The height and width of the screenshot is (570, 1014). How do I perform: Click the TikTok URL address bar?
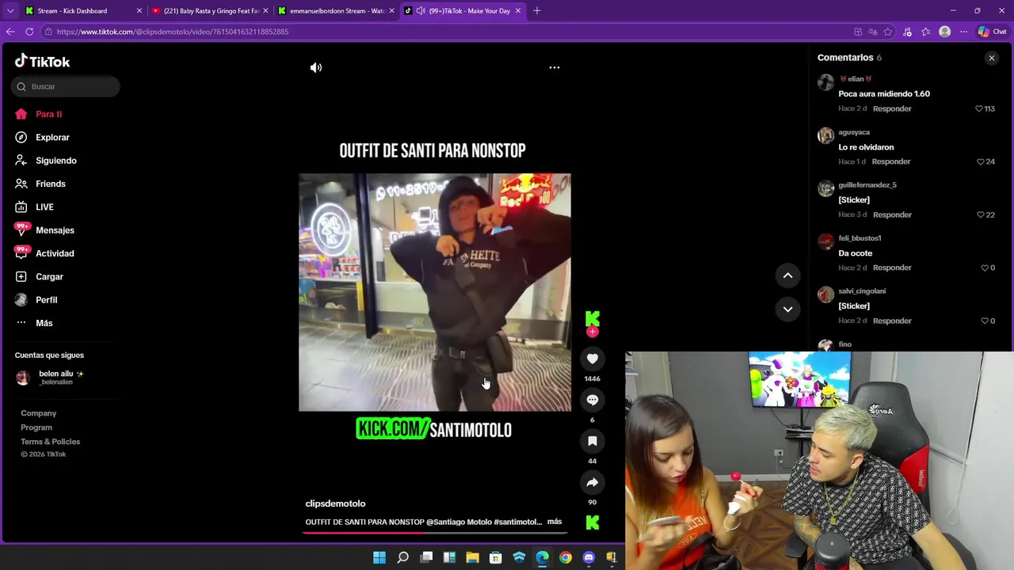tap(444, 32)
